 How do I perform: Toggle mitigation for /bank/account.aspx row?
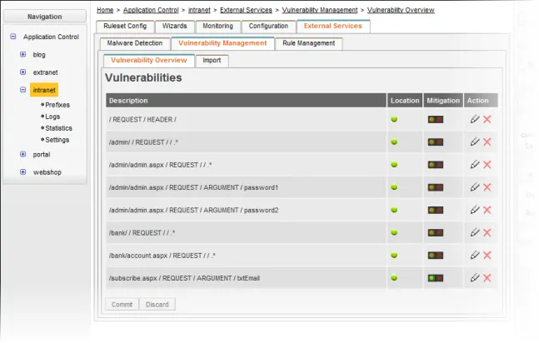436,256
